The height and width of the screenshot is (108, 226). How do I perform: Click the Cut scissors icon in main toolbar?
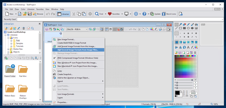point(74,14)
